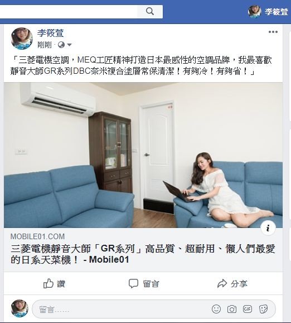
Task: Insert an emoji in the comment
Action: [216, 309]
